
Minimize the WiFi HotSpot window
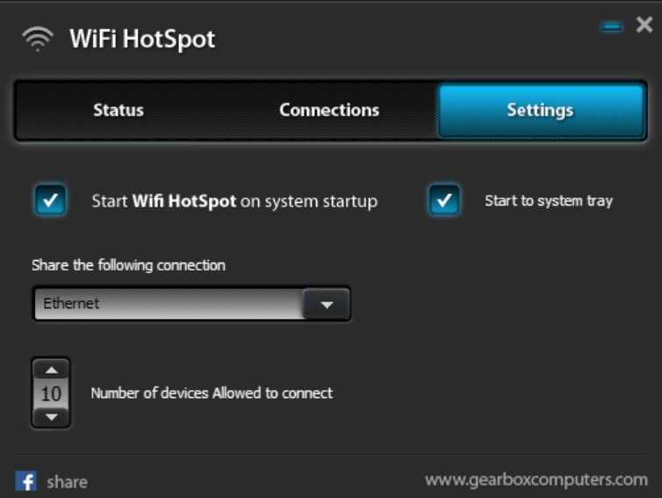(611, 27)
